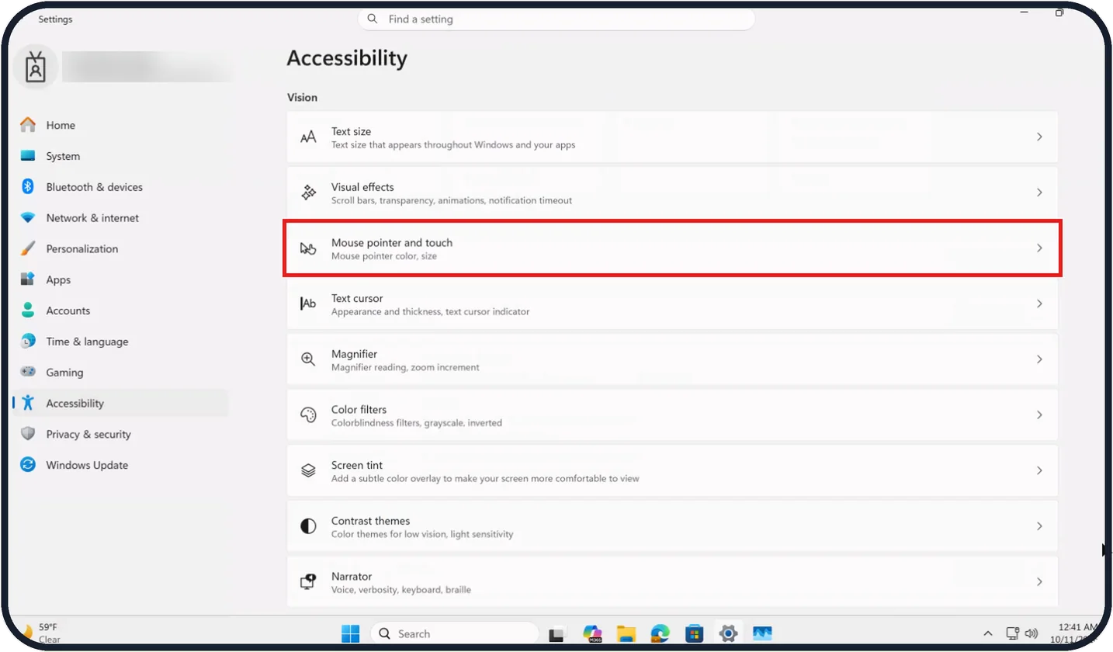Click the Bluetooth icon in sidebar
The image size is (1113, 652).
click(x=28, y=187)
